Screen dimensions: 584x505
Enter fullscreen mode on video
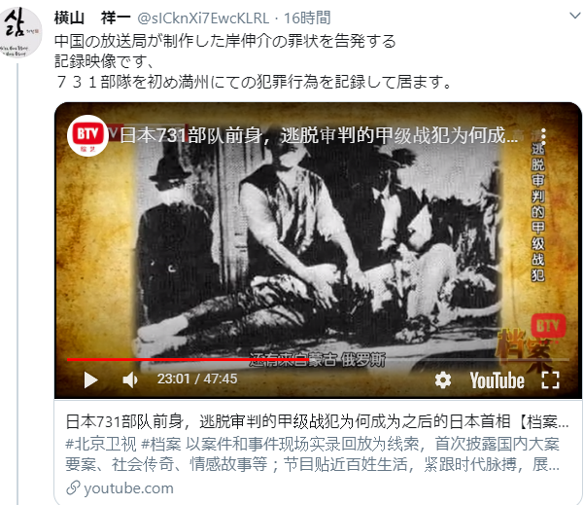[550, 380]
